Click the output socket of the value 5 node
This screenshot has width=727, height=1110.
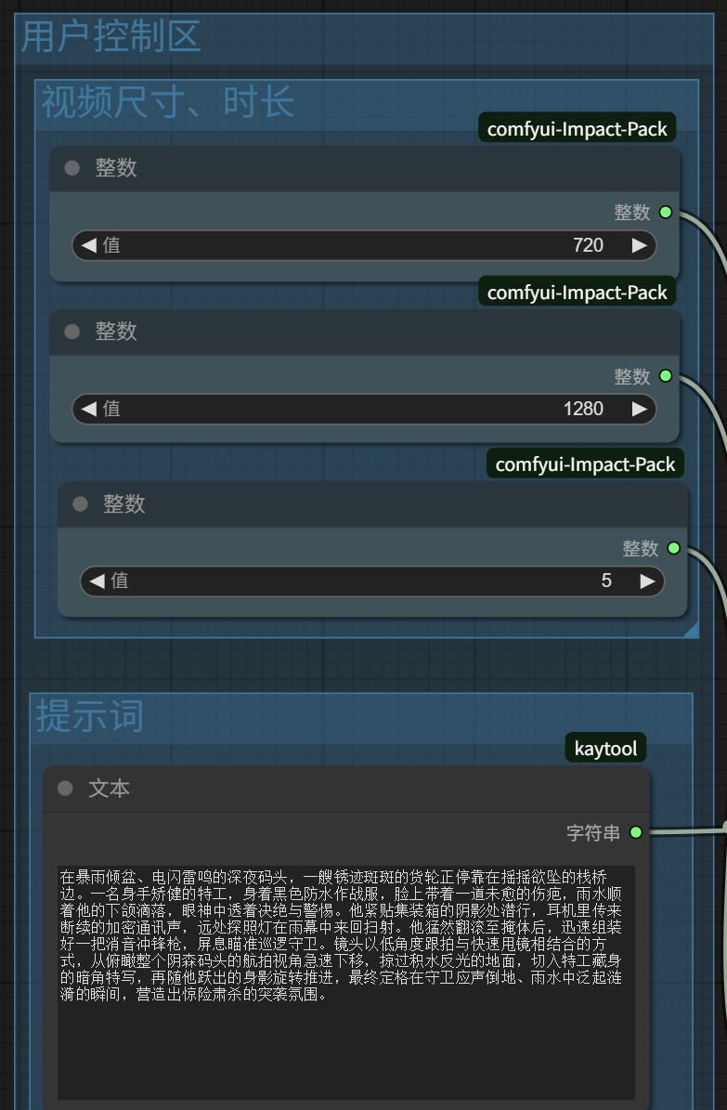pyautogui.click(x=674, y=548)
